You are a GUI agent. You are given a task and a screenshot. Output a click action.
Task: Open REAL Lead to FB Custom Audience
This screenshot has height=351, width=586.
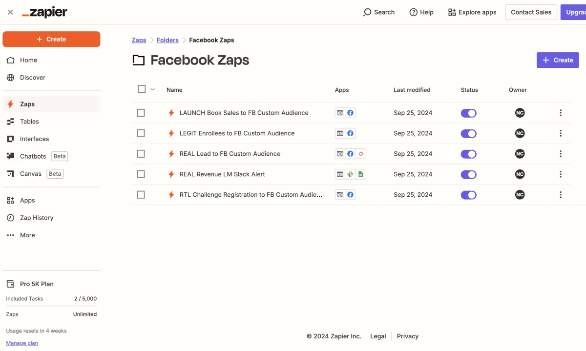pyautogui.click(x=230, y=154)
